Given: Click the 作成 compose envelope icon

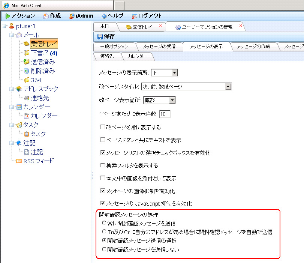Looking at the screenshot, I should 46,16.
